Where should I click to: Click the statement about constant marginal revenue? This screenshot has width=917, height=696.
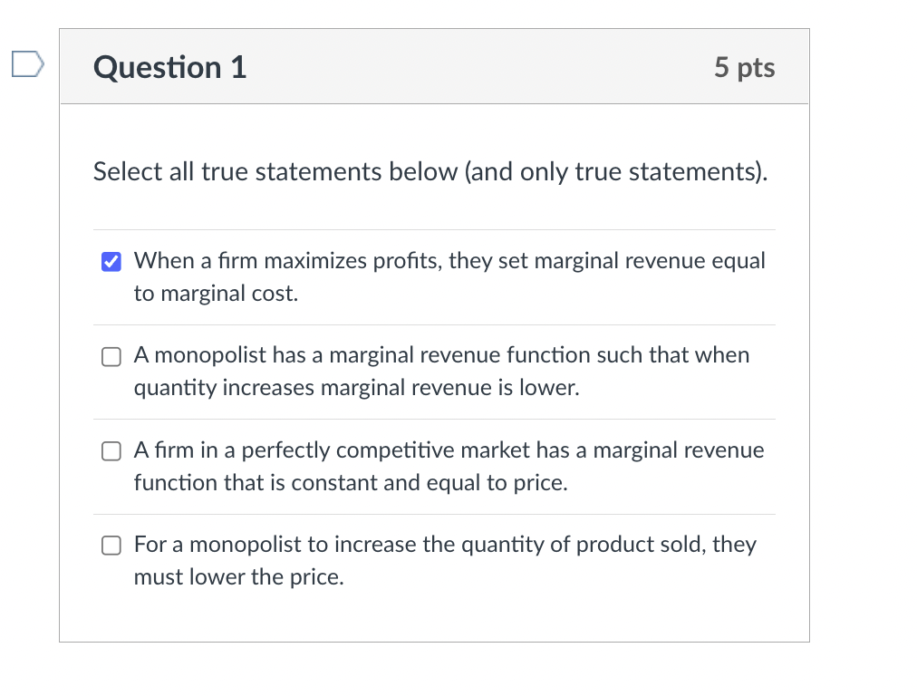click(x=449, y=466)
